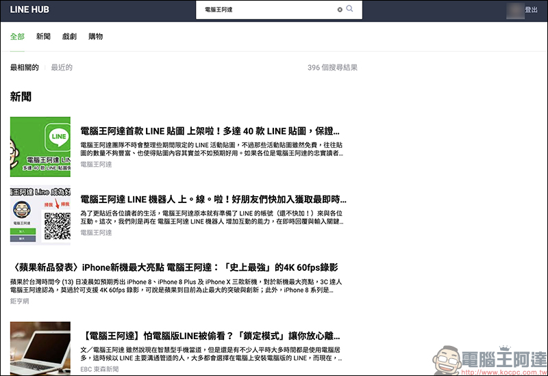Click the QR code robot article thumbnail
548x376 pixels.
tap(40, 215)
